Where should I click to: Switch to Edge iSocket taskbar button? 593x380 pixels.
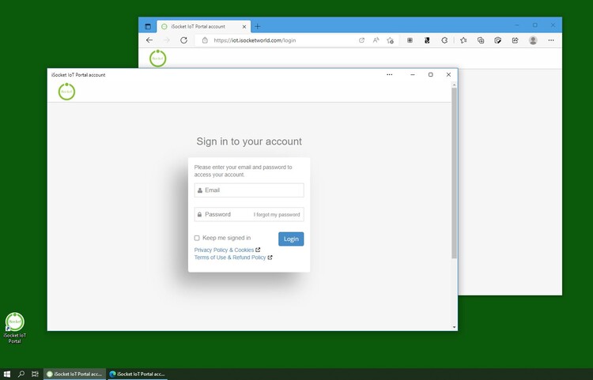click(x=138, y=374)
